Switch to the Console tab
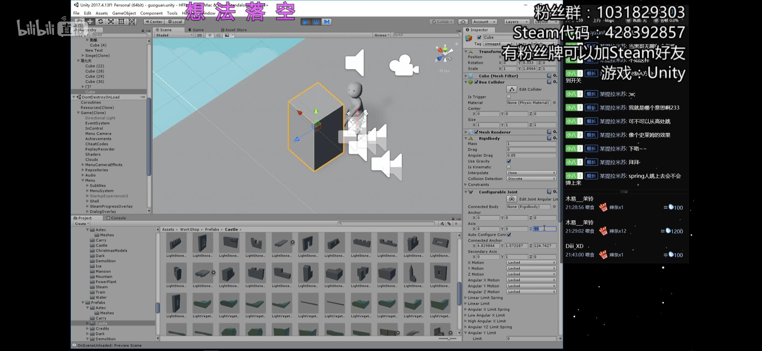Screen dimensions: 762x351 coord(116,218)
